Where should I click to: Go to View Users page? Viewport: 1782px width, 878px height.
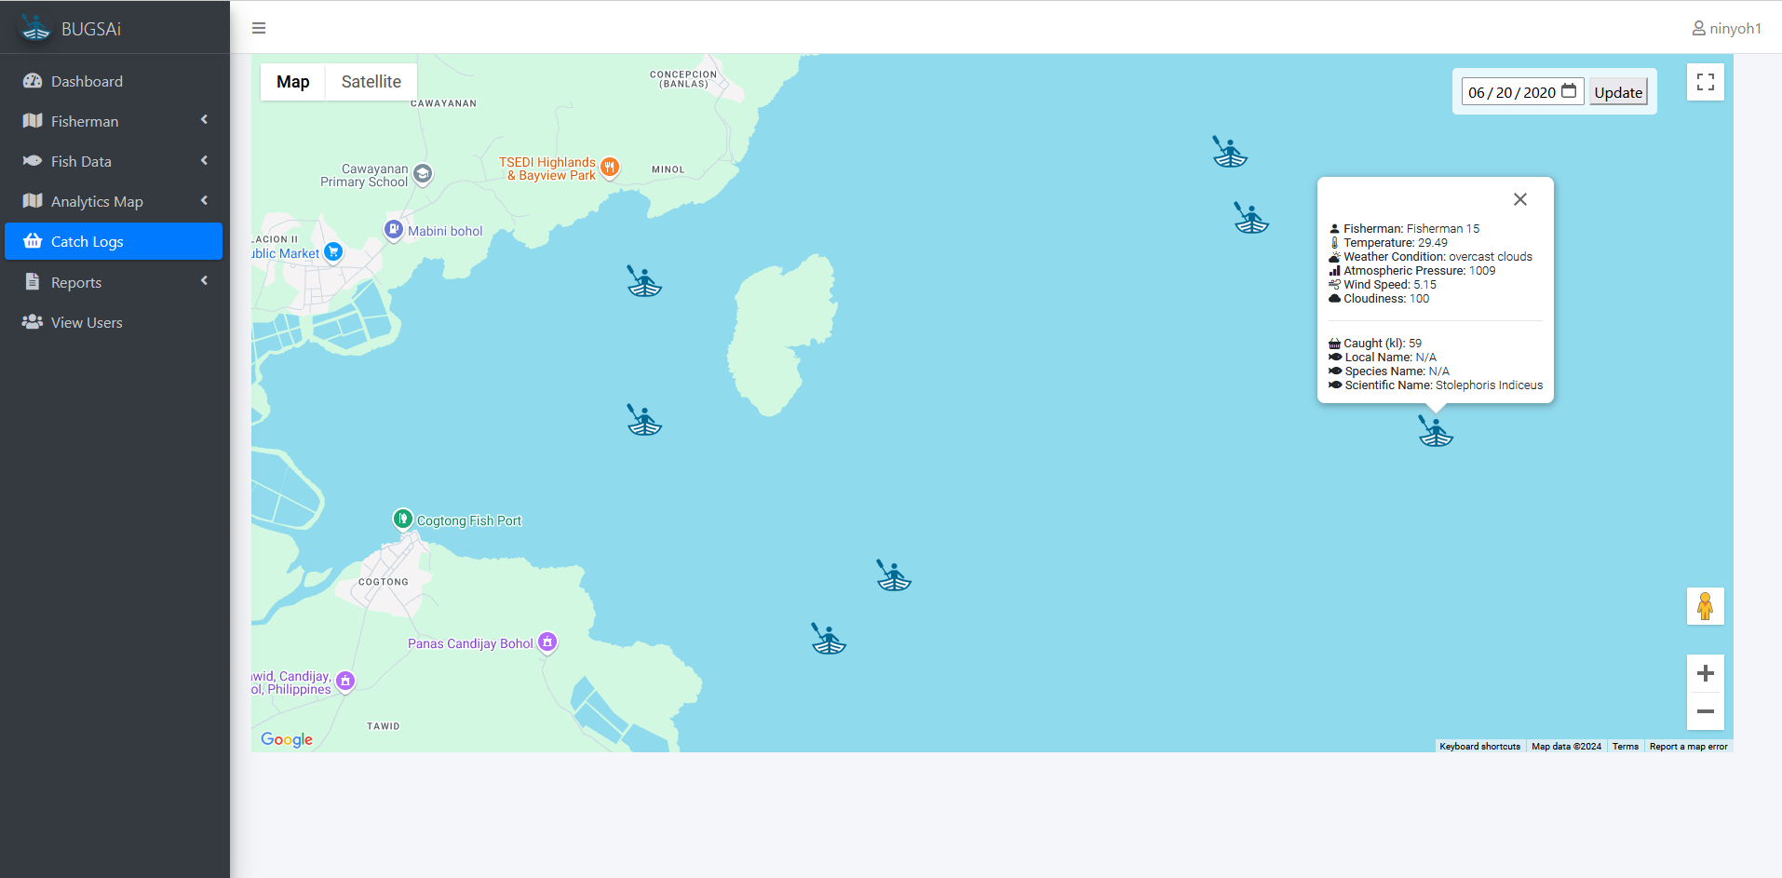(87, 322)
